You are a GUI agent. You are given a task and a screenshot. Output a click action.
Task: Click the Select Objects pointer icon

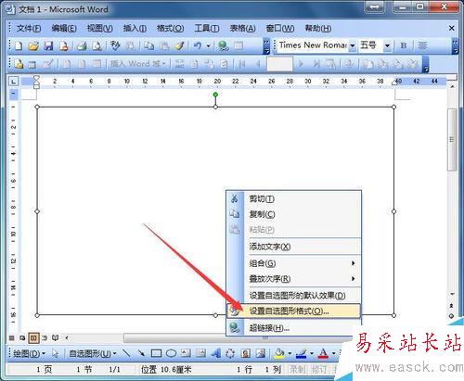55,353
